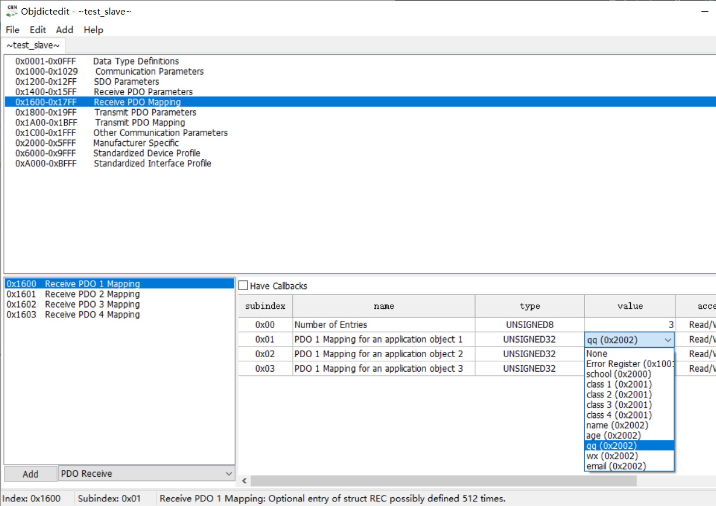This screenshot has height=506, width=716.
Task: Enable the Have Callbacks checkbox
Action: coord(243,285)
